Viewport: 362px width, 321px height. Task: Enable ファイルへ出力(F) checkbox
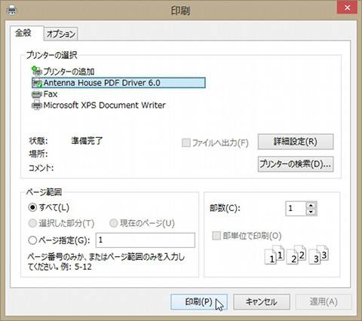click(186, 143)
